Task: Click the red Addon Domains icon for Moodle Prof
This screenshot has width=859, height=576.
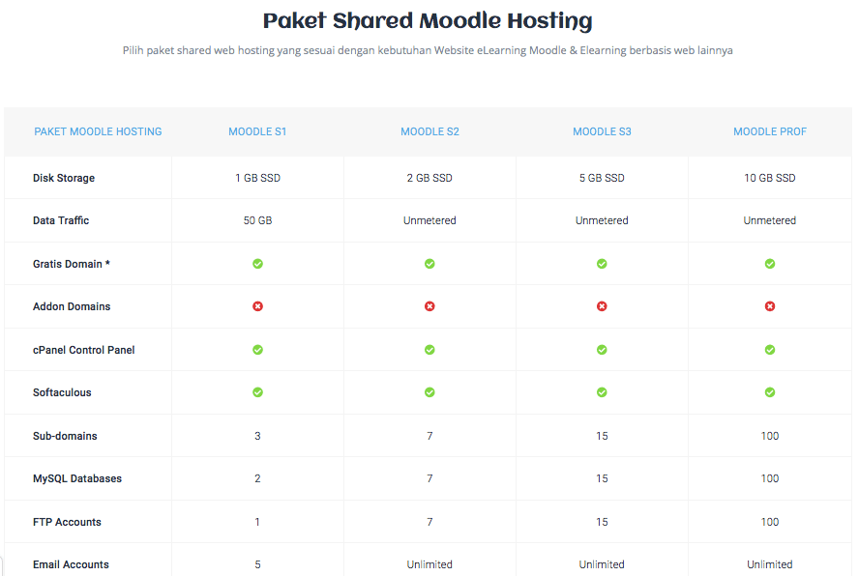Action: click(x=770, y=306)
